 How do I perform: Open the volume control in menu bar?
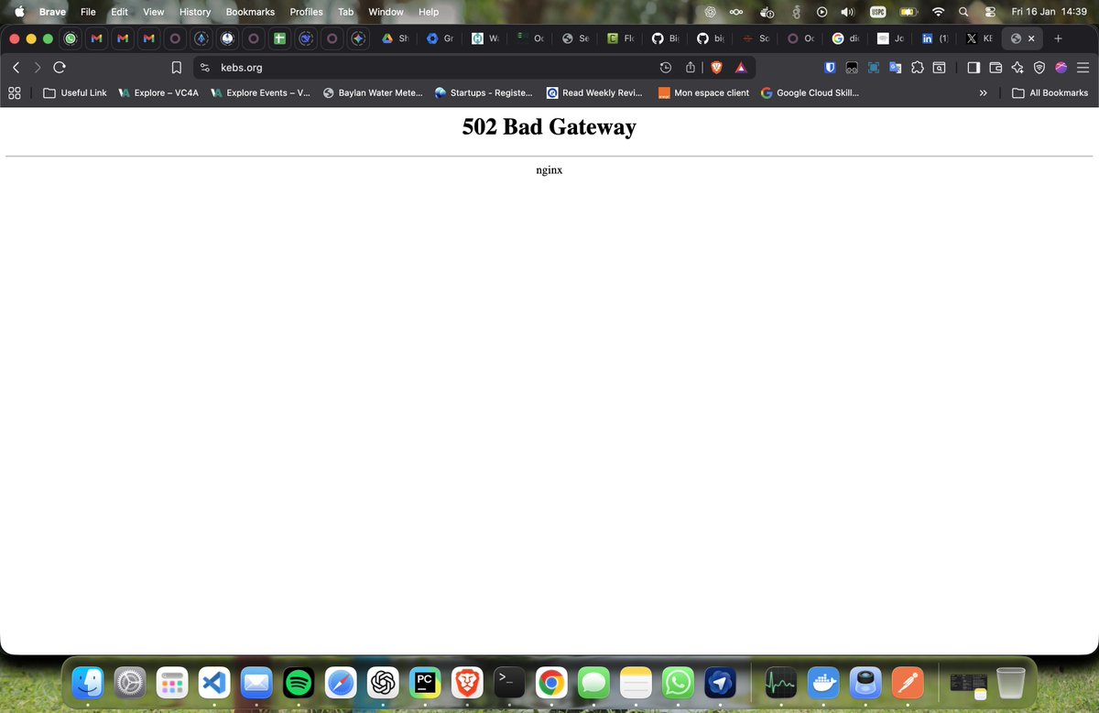(847, 12)
